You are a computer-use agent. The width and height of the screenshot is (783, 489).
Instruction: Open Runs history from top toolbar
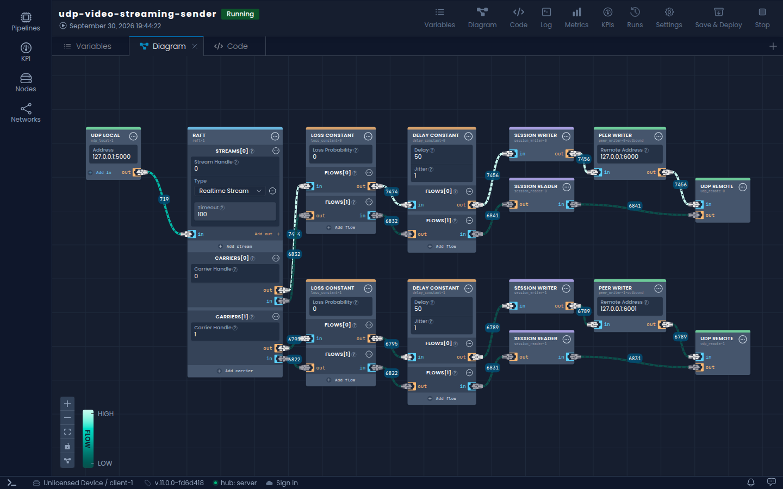pos(635,18)
